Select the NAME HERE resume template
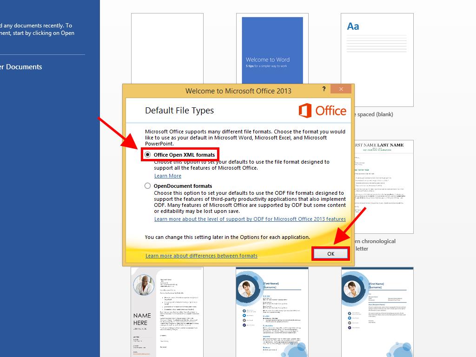The image size is (476, 357). point(167,311)
